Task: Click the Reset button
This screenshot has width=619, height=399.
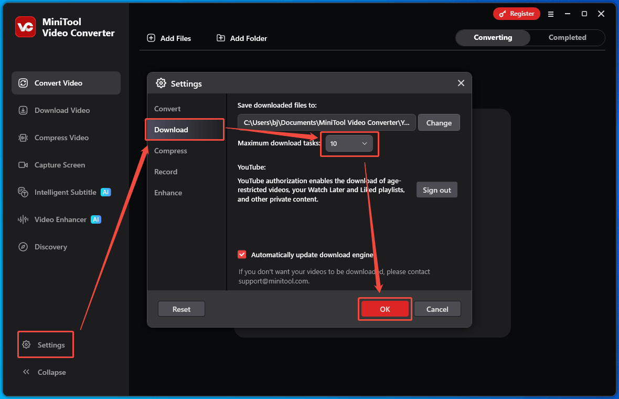Action: pyautogui.click(x=181, y=309)
